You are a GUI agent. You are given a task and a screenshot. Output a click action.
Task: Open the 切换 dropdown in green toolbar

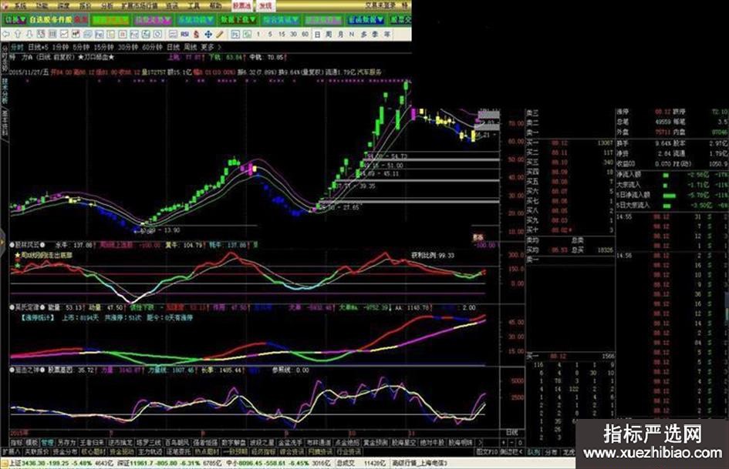[14, 19]
